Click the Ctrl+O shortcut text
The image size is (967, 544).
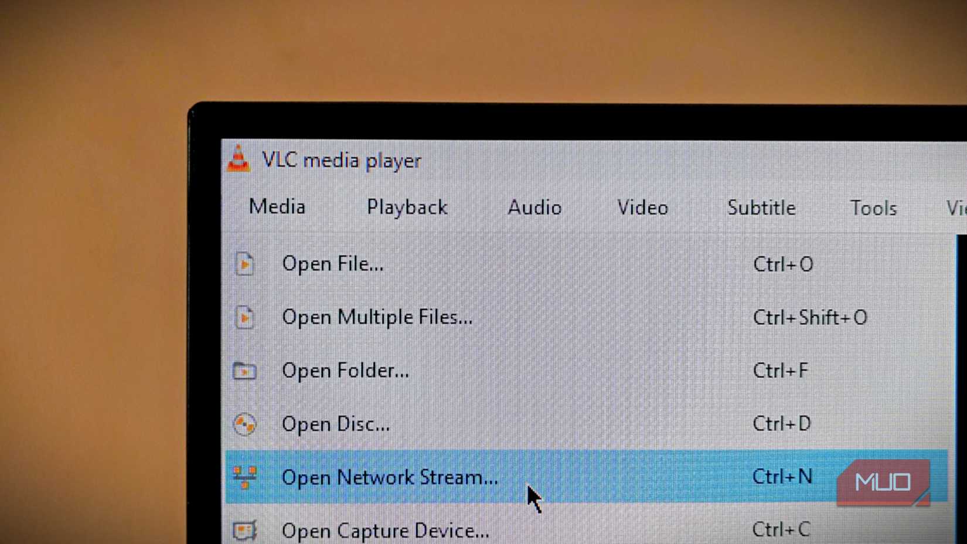pos(783,264)
